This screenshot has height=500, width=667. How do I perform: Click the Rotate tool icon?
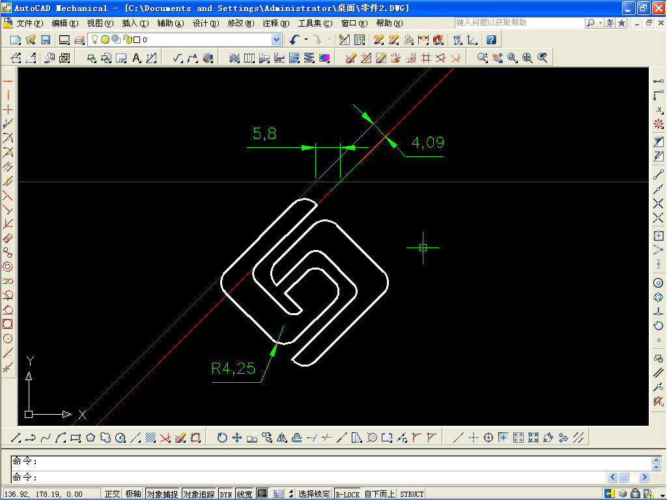click(x=222, y=437)
